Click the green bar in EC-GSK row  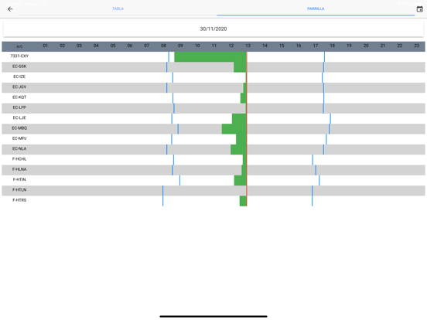coord(240,67)
